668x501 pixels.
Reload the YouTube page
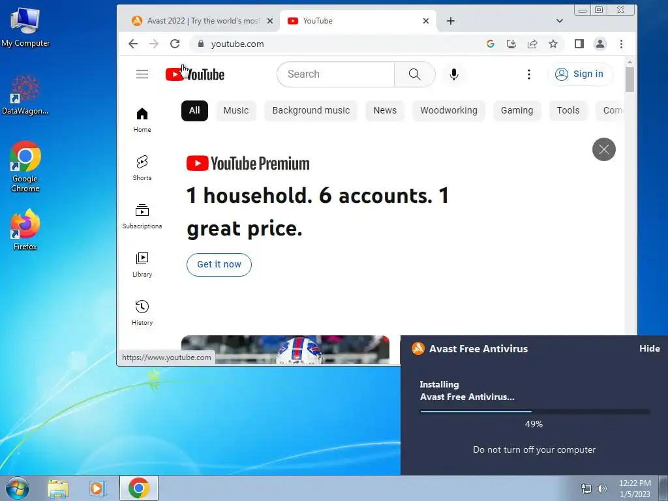tap(175, 44)
